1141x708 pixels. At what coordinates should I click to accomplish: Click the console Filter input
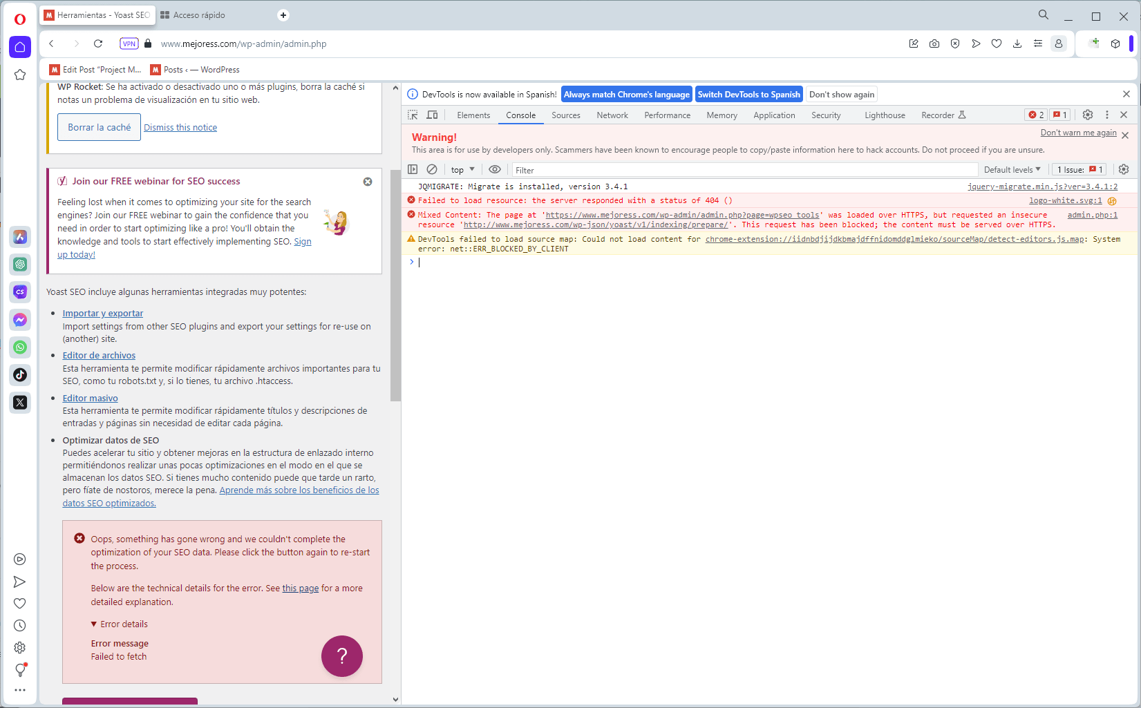[744, 170]
